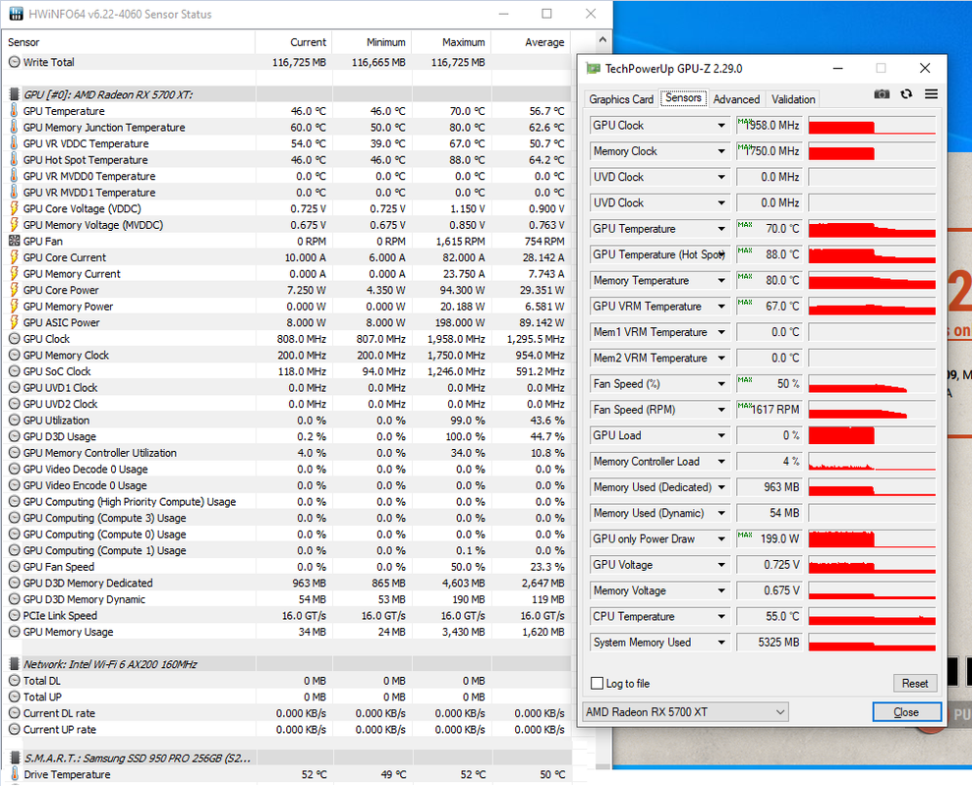
Task: Click the circle icon beside Write Total
Action: 14,62
